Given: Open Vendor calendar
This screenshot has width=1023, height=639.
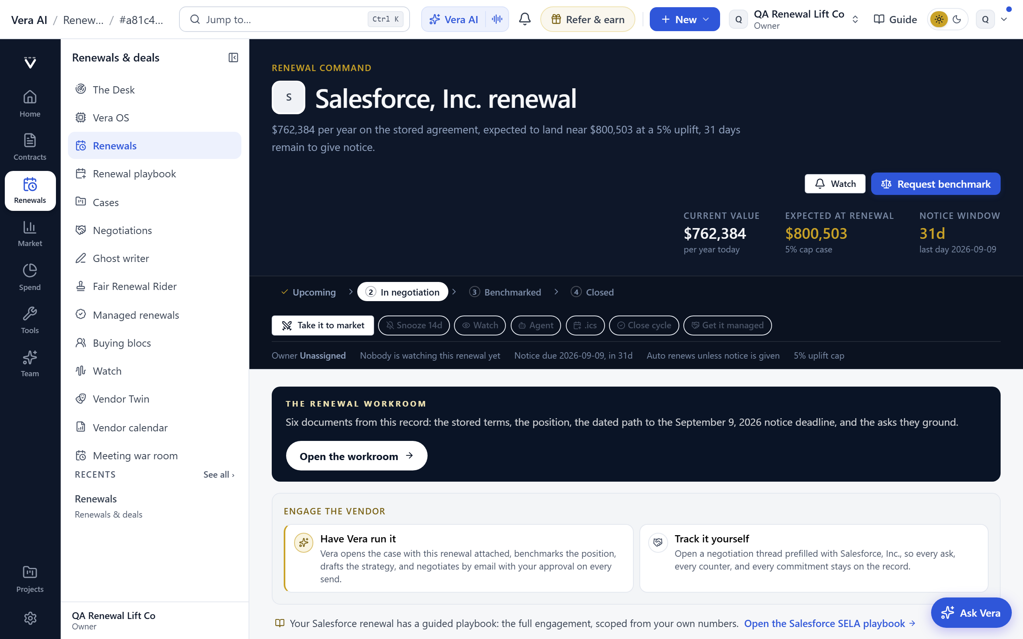Looking at the screenshot, I should point(155,427).
